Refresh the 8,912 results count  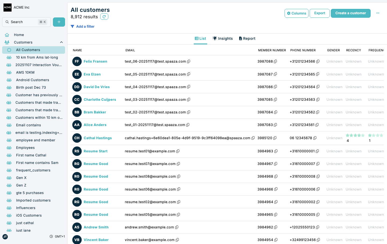(104, 16)
